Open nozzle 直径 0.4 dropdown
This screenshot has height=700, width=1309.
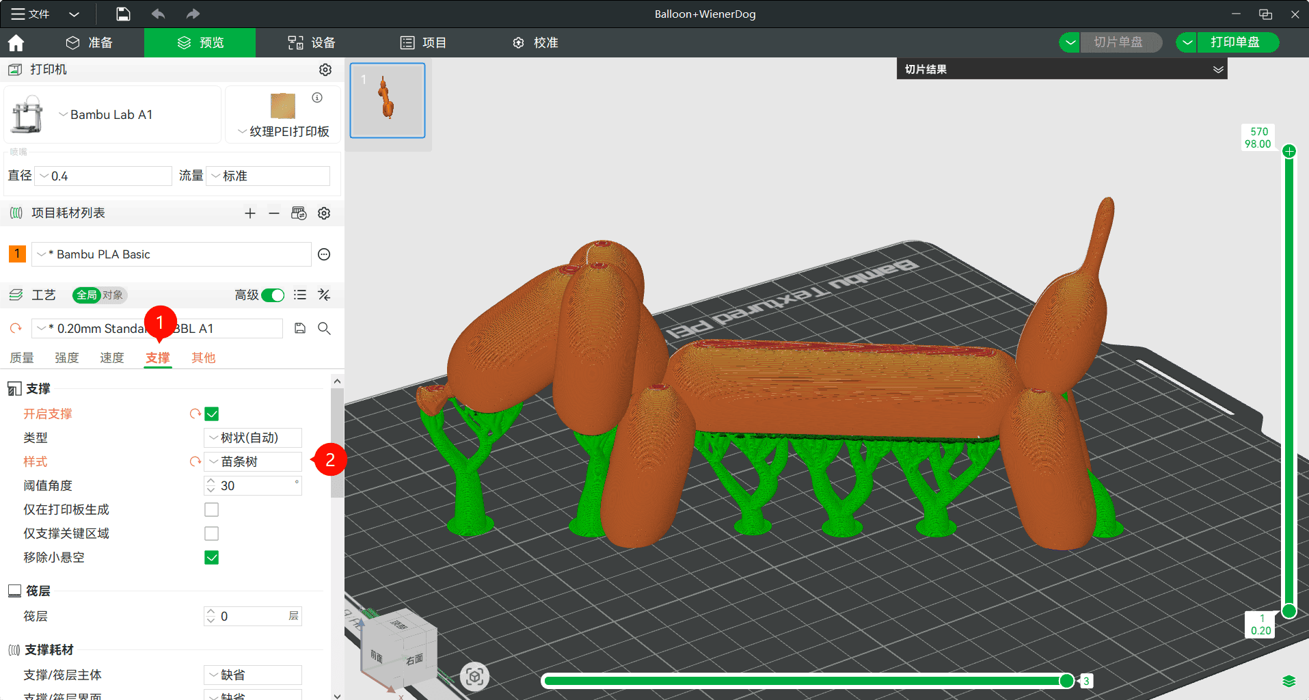103,176
